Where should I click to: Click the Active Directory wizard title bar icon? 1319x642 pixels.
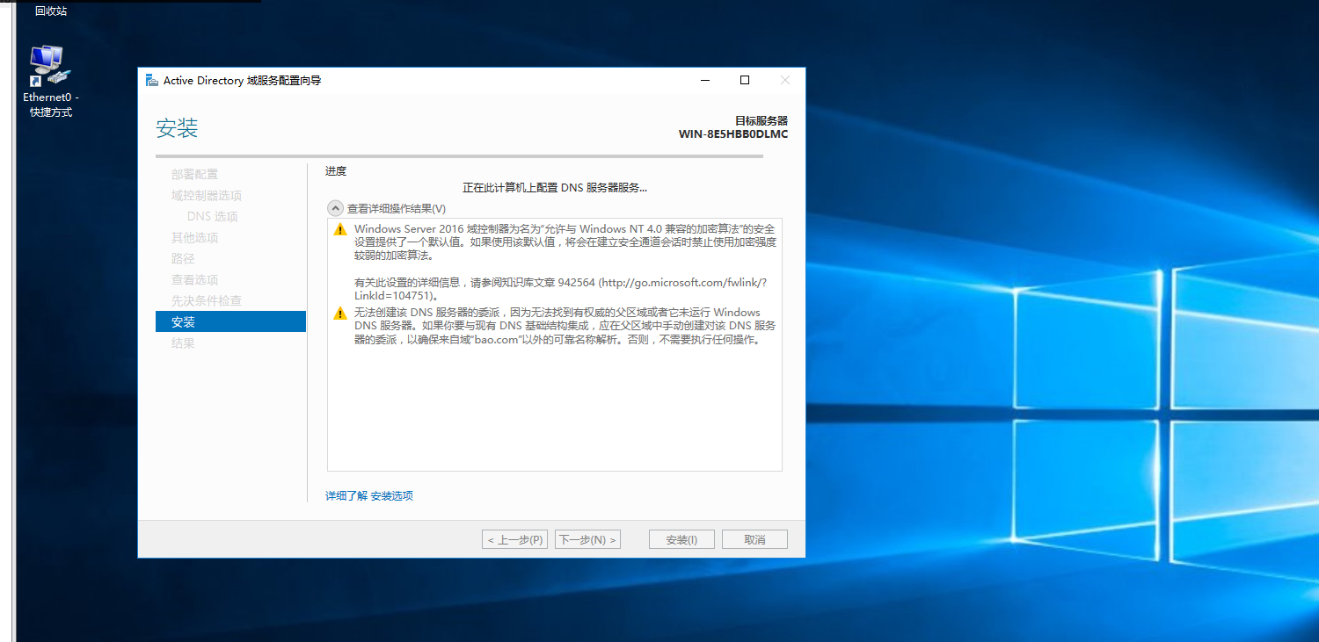pos(152,80)
